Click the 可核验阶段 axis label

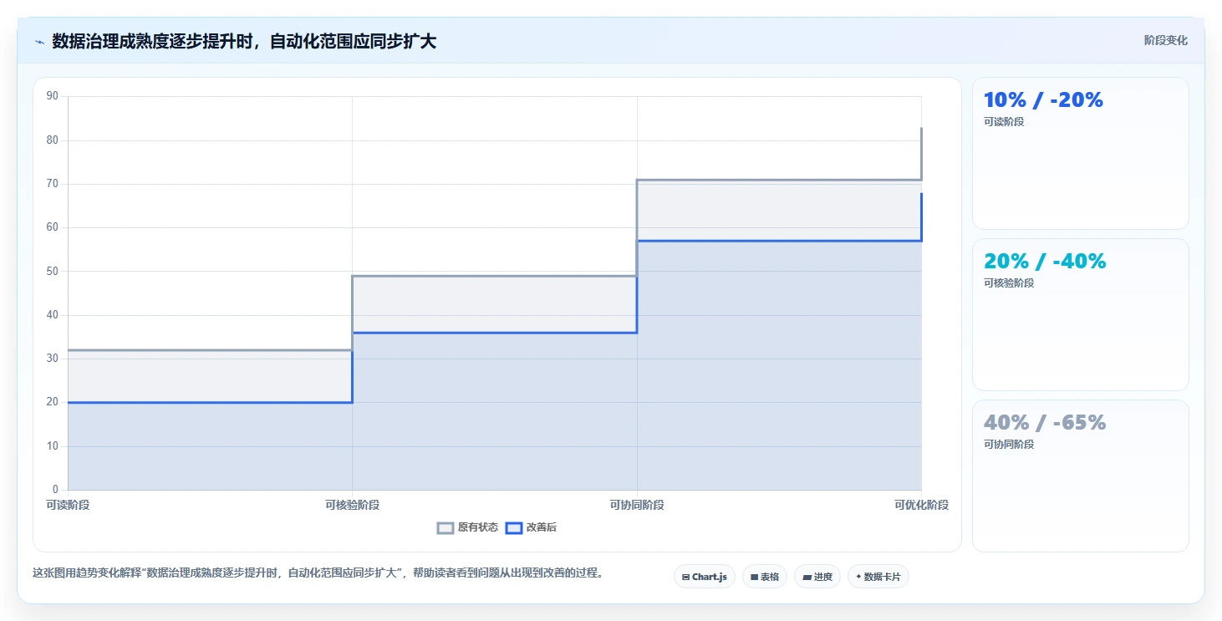pos(352,505)
